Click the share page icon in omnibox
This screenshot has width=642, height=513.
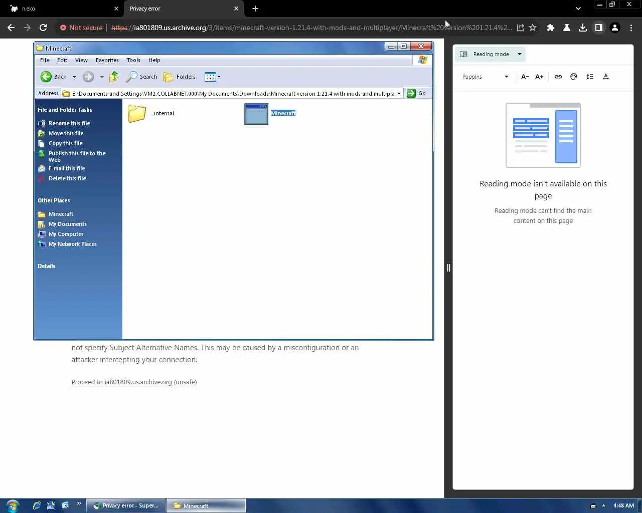[x=521, y=28]
